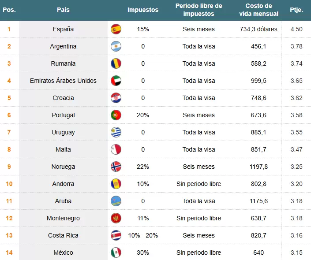Click the 'Impuestos' column header

(x=143, y=10)
